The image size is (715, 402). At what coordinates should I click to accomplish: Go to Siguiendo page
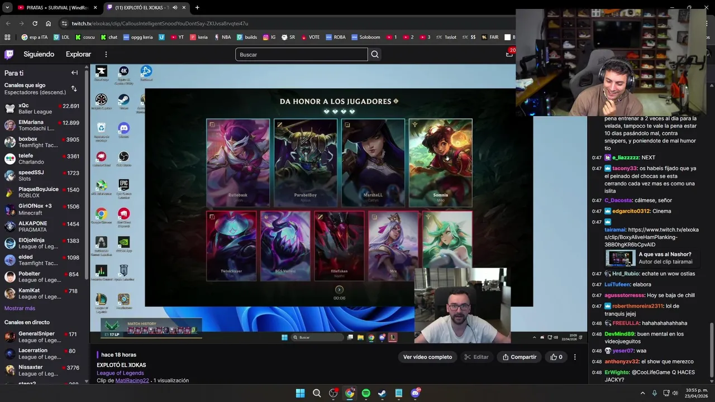(x=39, y=54)
